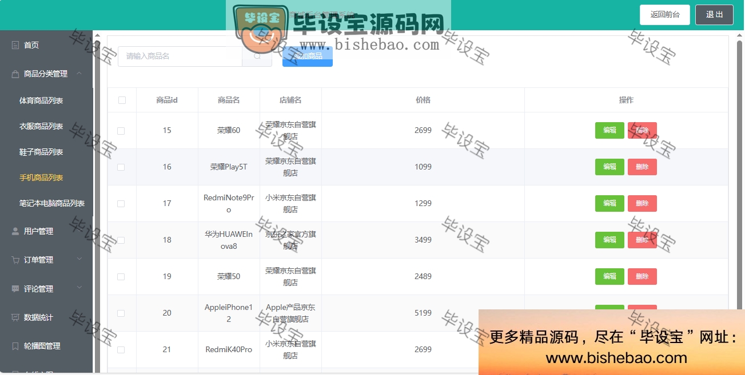Image resolution: width=745 pixels, height=375 pixels.
Task: Edit the 荣耀50 product
Action: point(609,277)
